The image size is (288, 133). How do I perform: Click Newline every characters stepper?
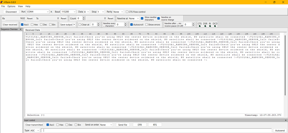coord(126,25)
